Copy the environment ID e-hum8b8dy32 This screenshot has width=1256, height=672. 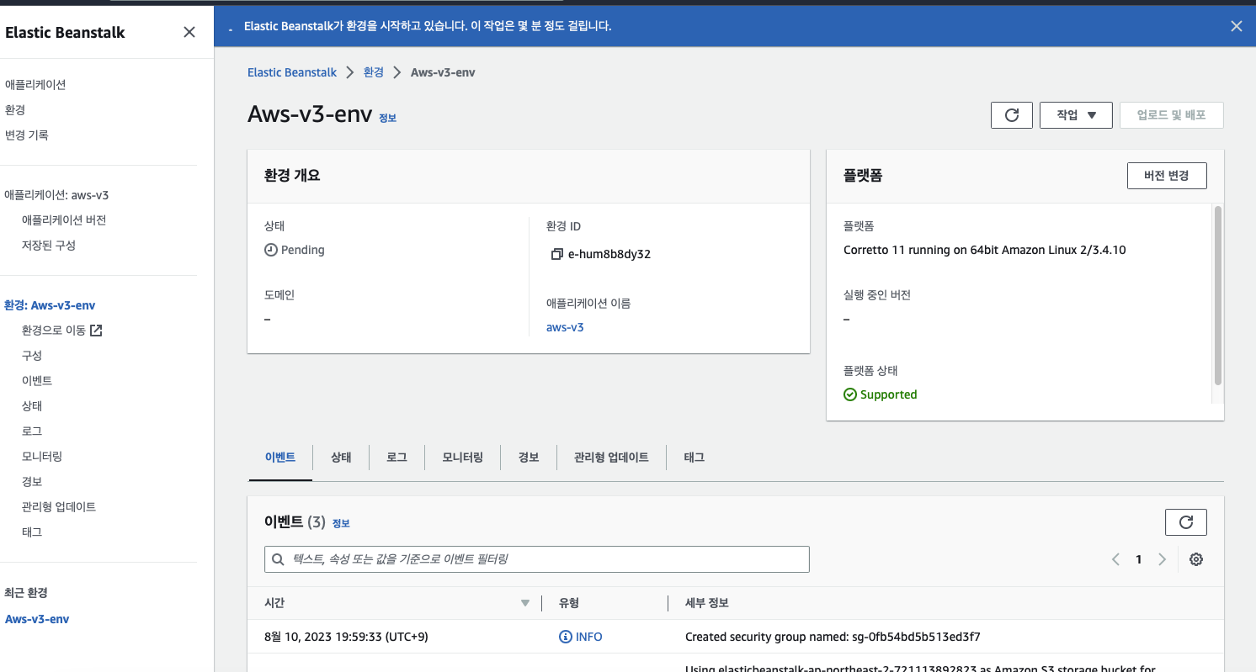pos(556,254)
